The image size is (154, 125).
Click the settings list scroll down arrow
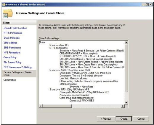[126, 103]
